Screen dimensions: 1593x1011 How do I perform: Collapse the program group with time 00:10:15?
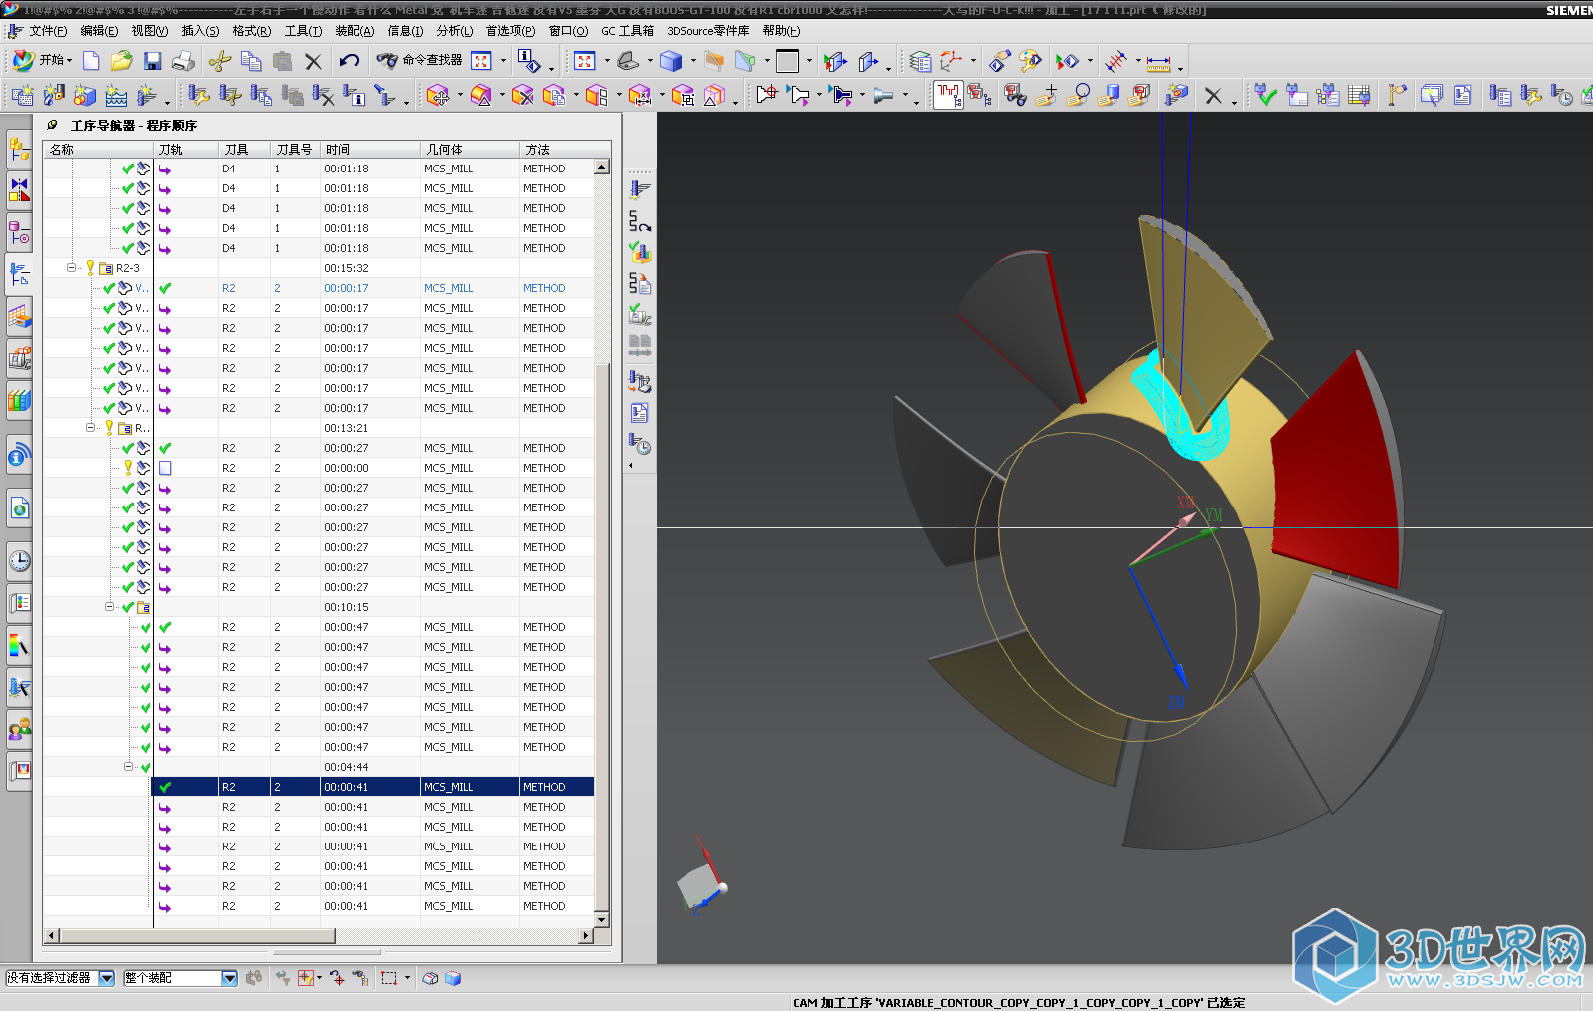tap(110, 606)
